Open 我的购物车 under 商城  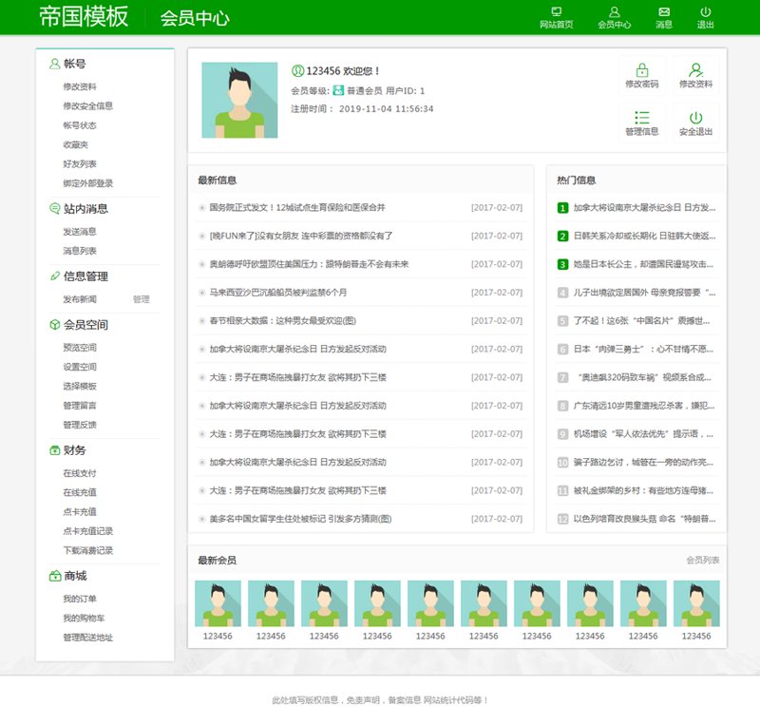point(84,618)
